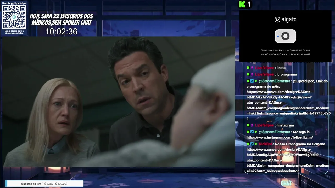The height and width of the screenshot is (188, 335).
Task: Open the Canva 'cronograma do mês' link
Action: tap(288, 105)
